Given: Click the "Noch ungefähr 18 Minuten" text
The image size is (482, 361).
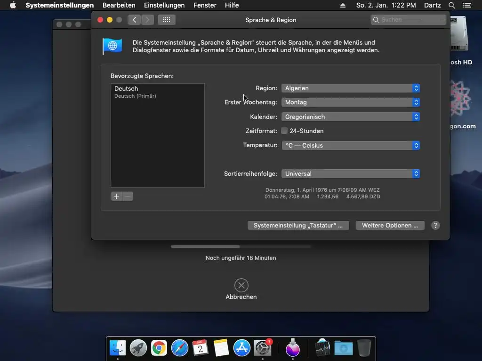Looking at the screenshot, I should point(241,258).
